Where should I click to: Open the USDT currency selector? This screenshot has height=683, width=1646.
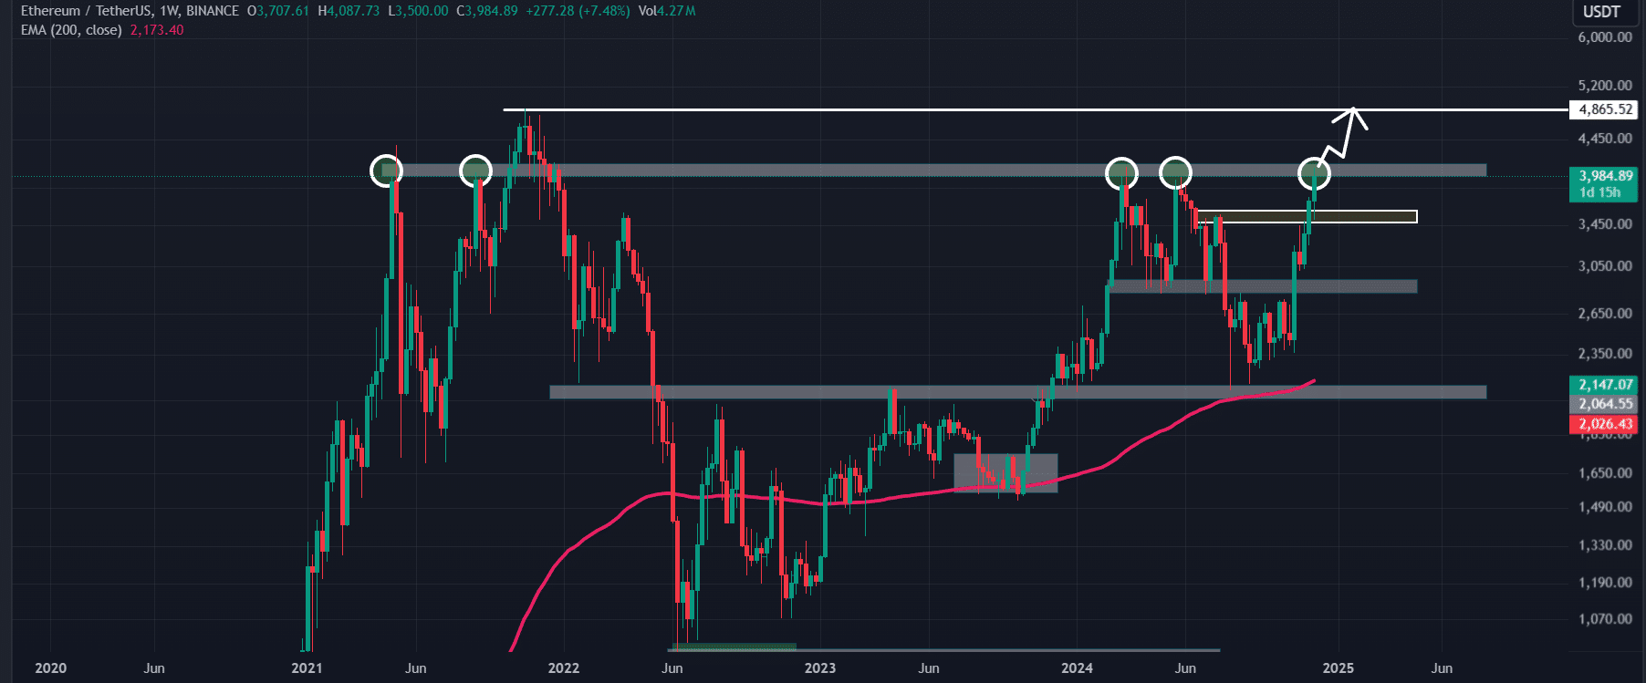(x=1601, y=12)
